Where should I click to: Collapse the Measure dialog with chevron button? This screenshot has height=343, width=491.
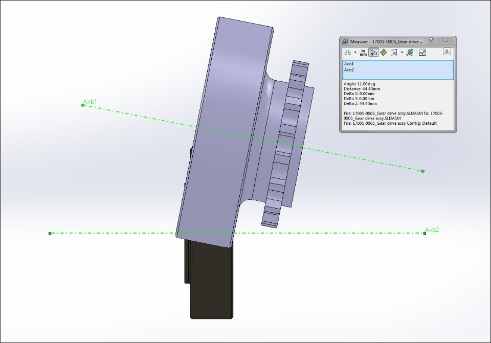click(447, 51)
